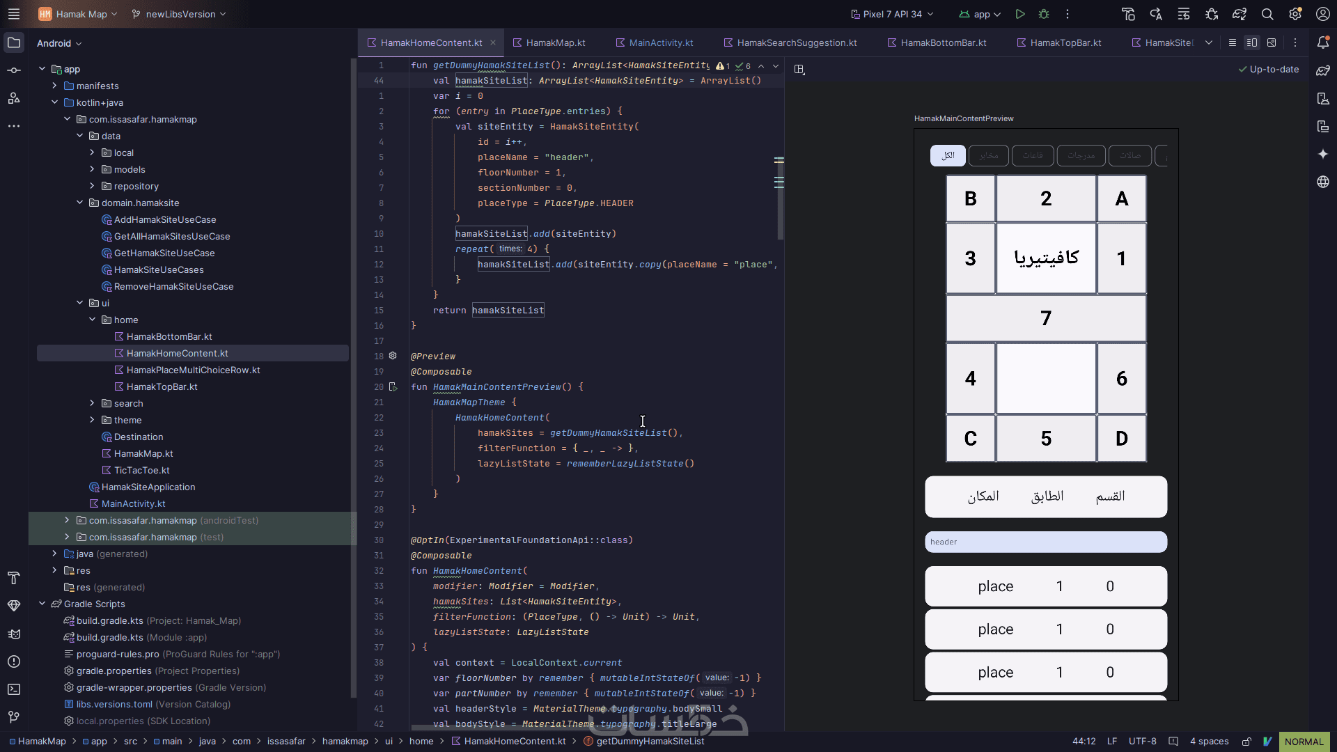Screen dimensions: 1337x752
Task: Open the newLibsVersion branch dropdown
Action: (179, 14)
